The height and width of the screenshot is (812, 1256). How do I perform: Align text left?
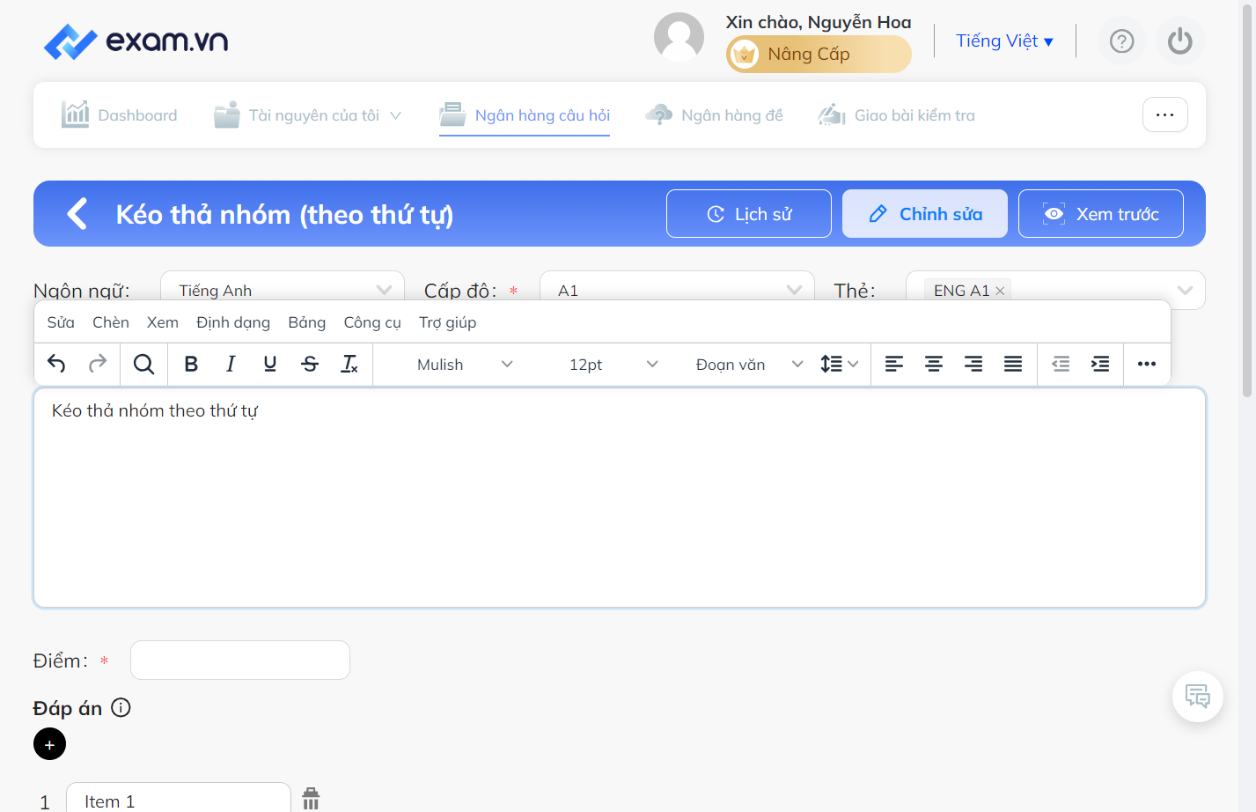point(894,364)
